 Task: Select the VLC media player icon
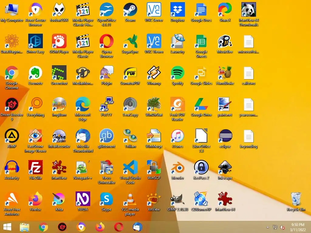click(x=130, y=199)
